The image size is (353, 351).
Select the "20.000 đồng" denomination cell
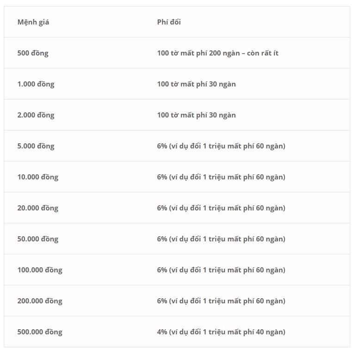click(x=38, y=208)
